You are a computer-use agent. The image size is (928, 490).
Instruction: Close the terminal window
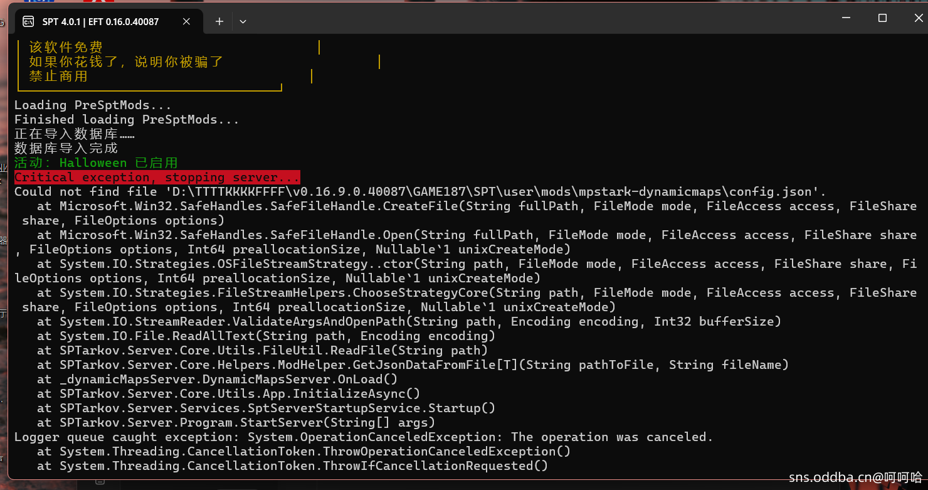coord(912,19)
